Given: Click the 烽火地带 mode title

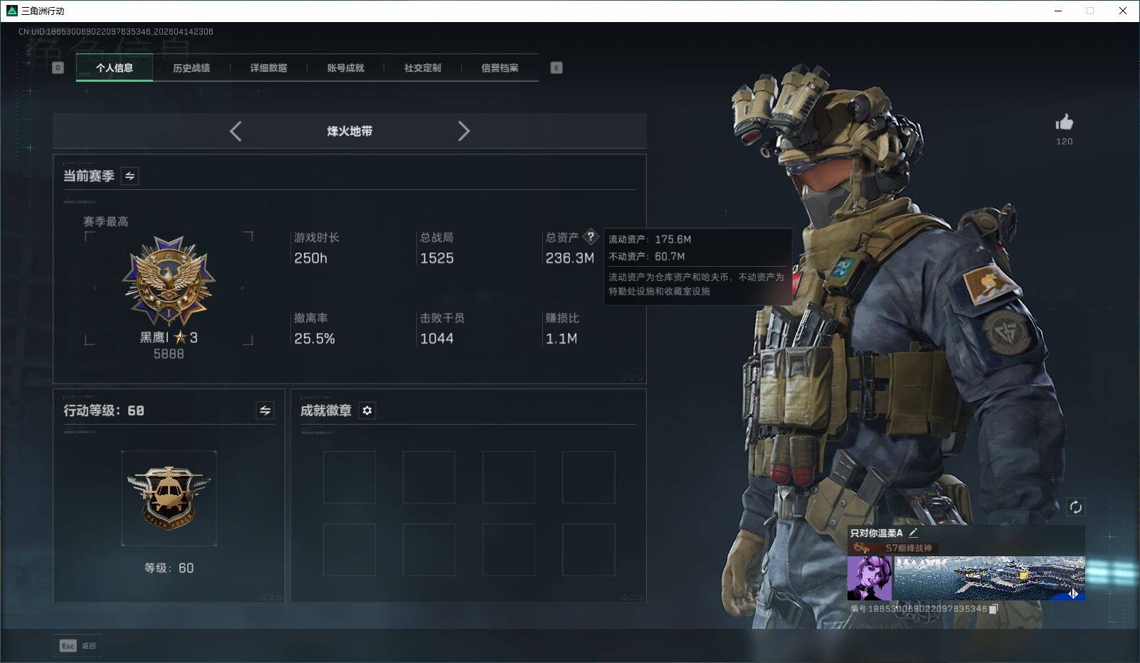Looking at the screenshot, I should click(349, 131).
